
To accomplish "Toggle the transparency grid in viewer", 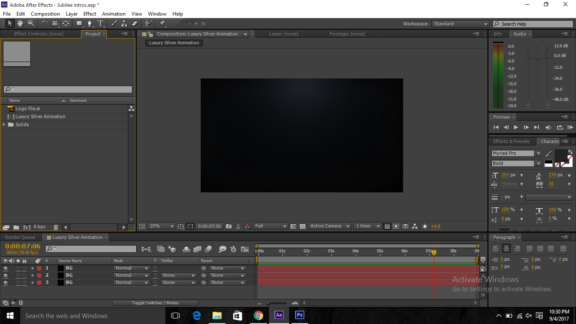I will click(302, 226).
